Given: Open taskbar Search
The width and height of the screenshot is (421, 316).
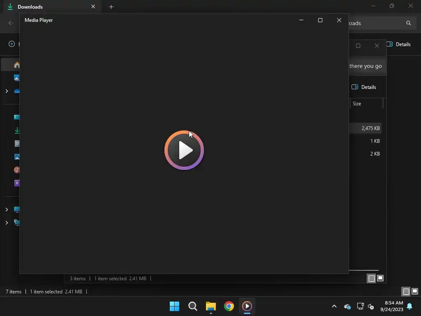Looking at the screenshot, I should point(193,306).
